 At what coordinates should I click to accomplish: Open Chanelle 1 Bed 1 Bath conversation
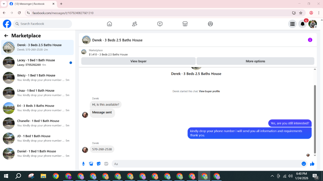coord(38,123)
